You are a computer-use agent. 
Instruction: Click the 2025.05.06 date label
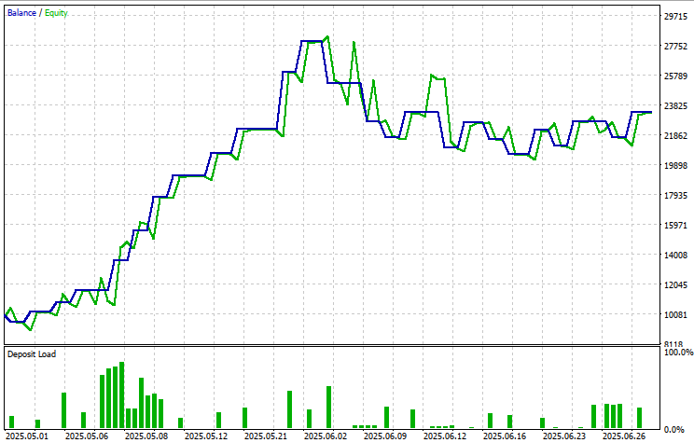87,436
